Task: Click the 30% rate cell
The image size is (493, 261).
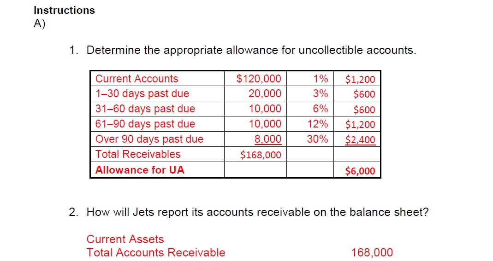Action: coord(318,139)
